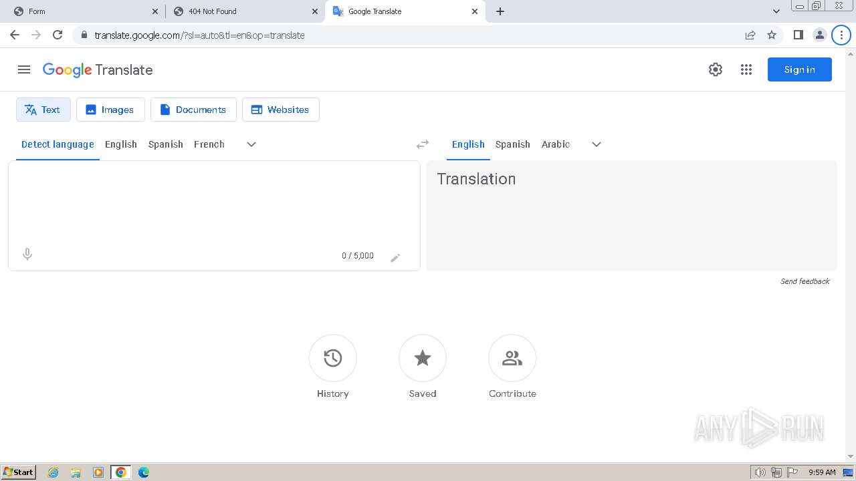Click the address bar URL
Viewport: 856px width, 481px height.
click(x=199, y=35)
